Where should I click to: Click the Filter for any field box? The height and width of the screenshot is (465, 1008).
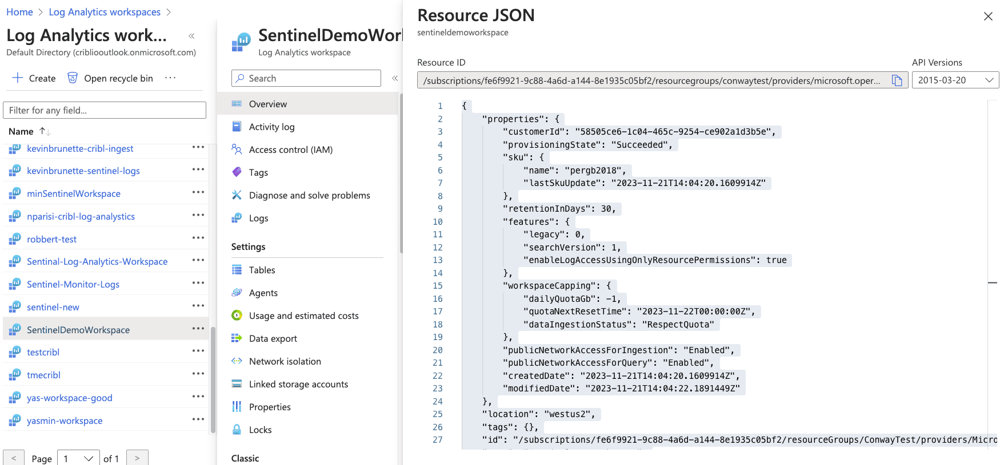pyautogui.click(x=105, y=110)
